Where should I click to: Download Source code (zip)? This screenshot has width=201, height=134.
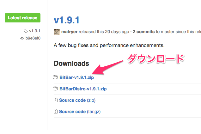pyautogui.click(x=77, y=100)
